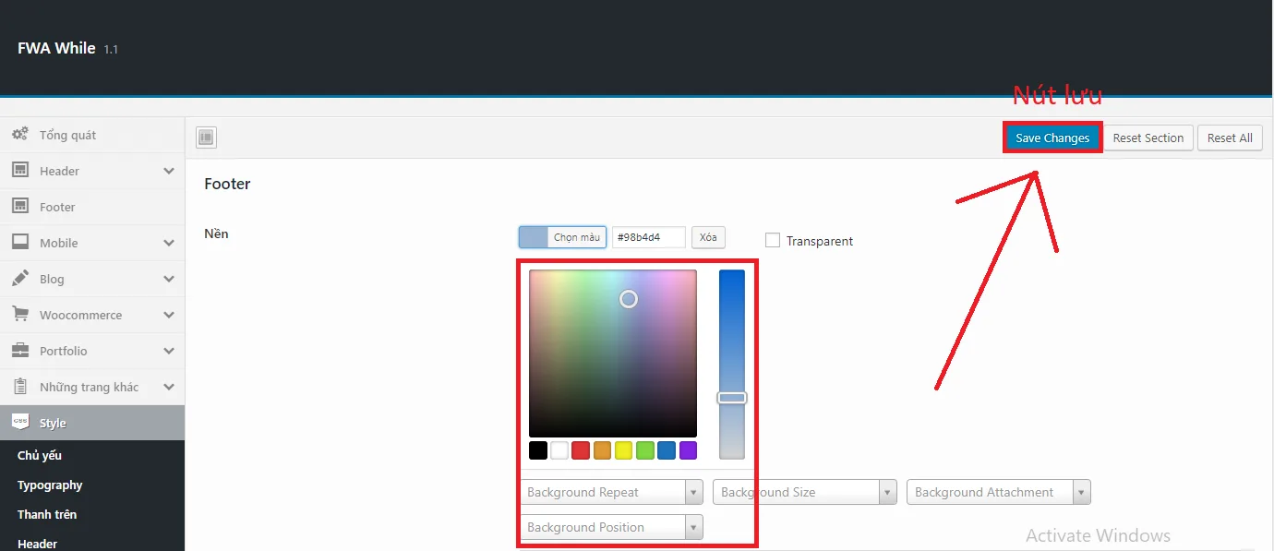The height and width of the screenshot is (551, 1274).
Task: Click the Nền option label
Action: pyautogui.click(x=216, y=234)
